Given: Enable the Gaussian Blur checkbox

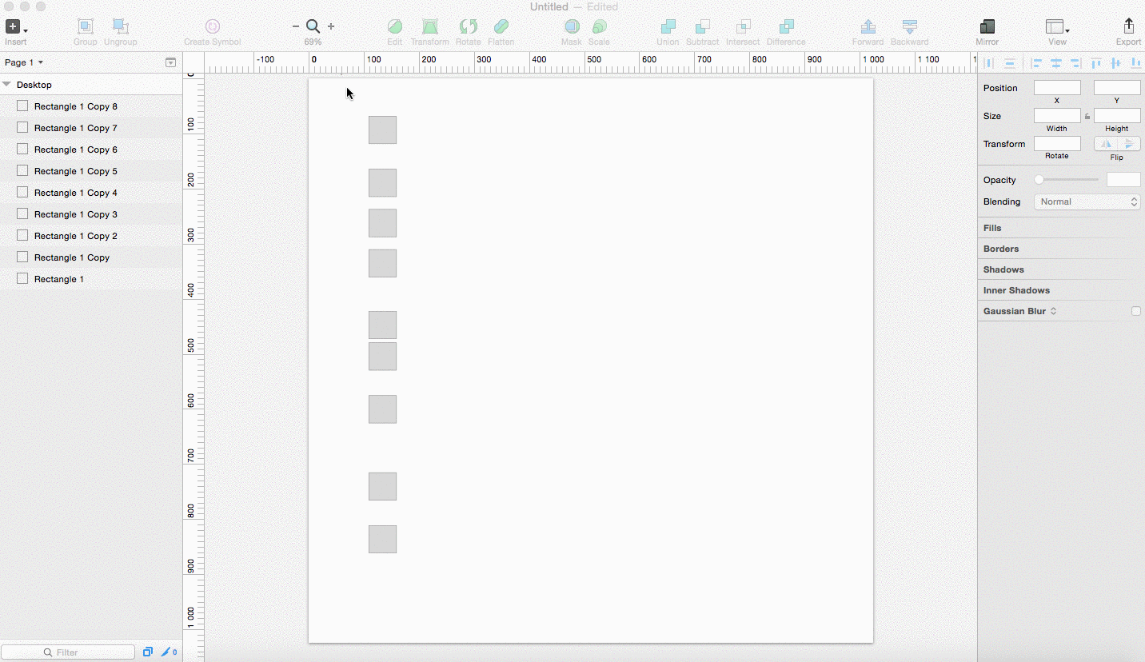Looking at the screenshot, I should coord(1135,311).
